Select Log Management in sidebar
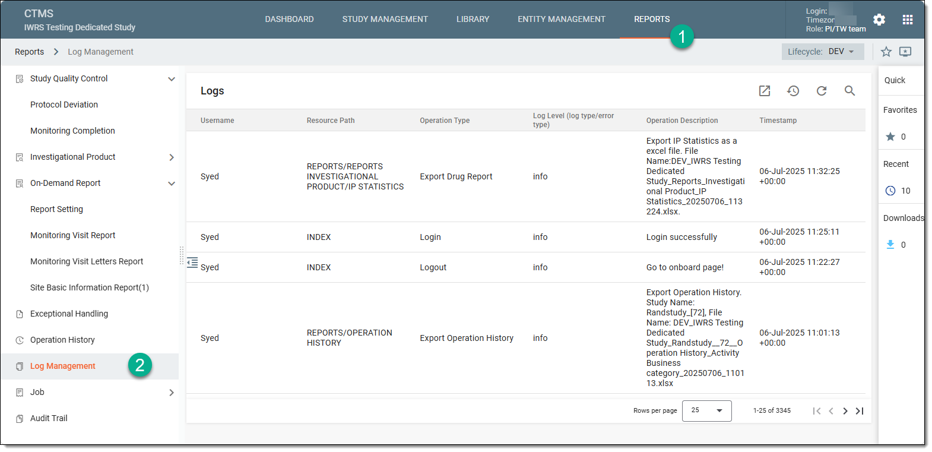Screen dimensions: 932x452 [x=63, y=366]
